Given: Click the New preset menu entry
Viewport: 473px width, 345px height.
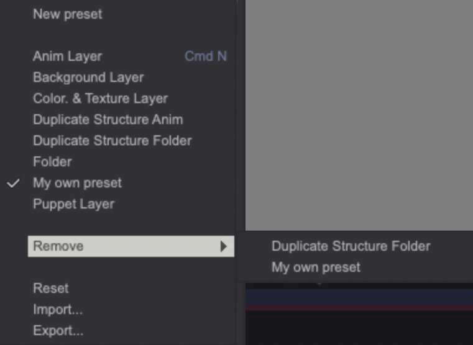Looking at the screenshot, I should 67,14.
